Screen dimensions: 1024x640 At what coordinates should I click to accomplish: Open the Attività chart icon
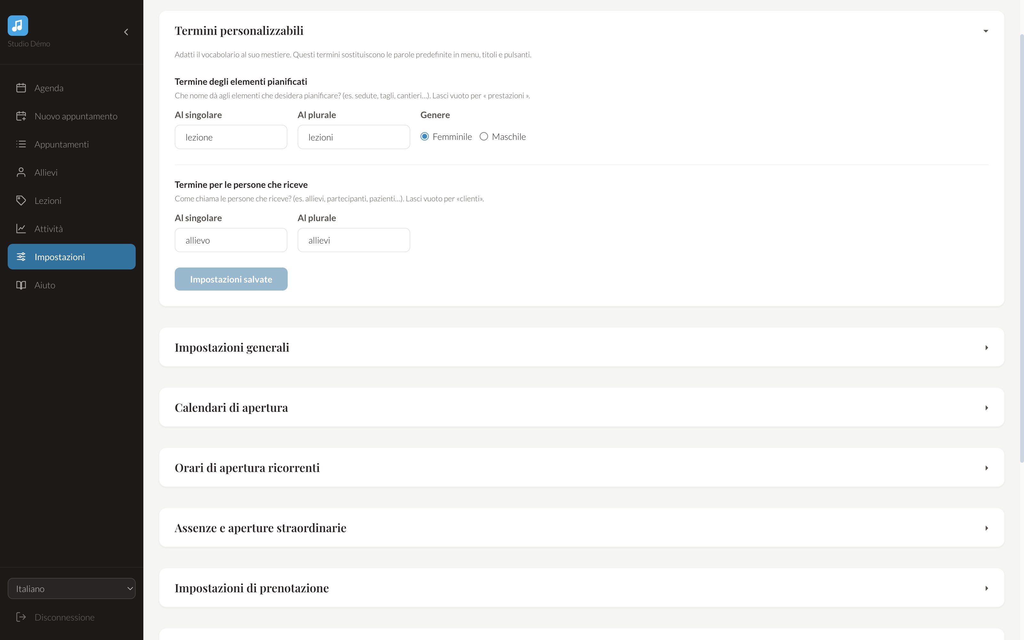coord(21,228)
